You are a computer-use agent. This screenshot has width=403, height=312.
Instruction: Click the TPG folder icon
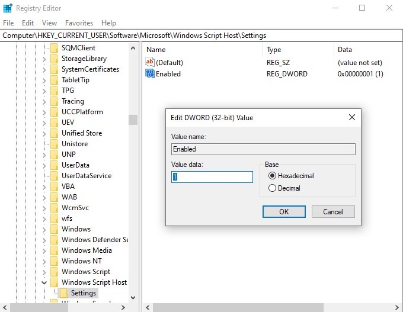coord(54,91)
